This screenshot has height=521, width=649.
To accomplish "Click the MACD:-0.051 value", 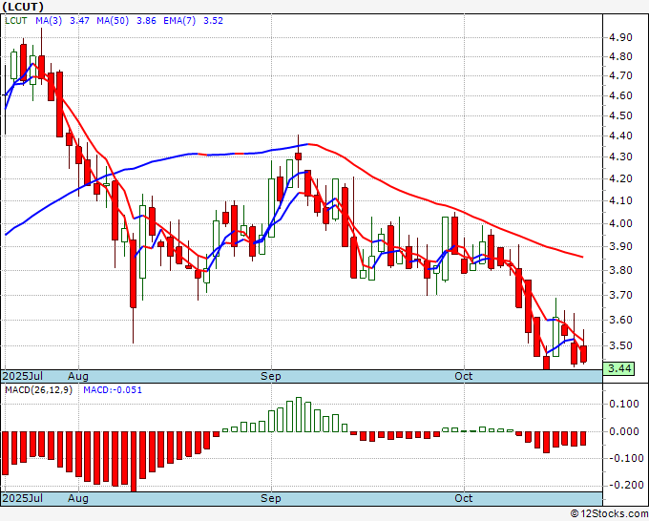I will [x=113, y=390].
